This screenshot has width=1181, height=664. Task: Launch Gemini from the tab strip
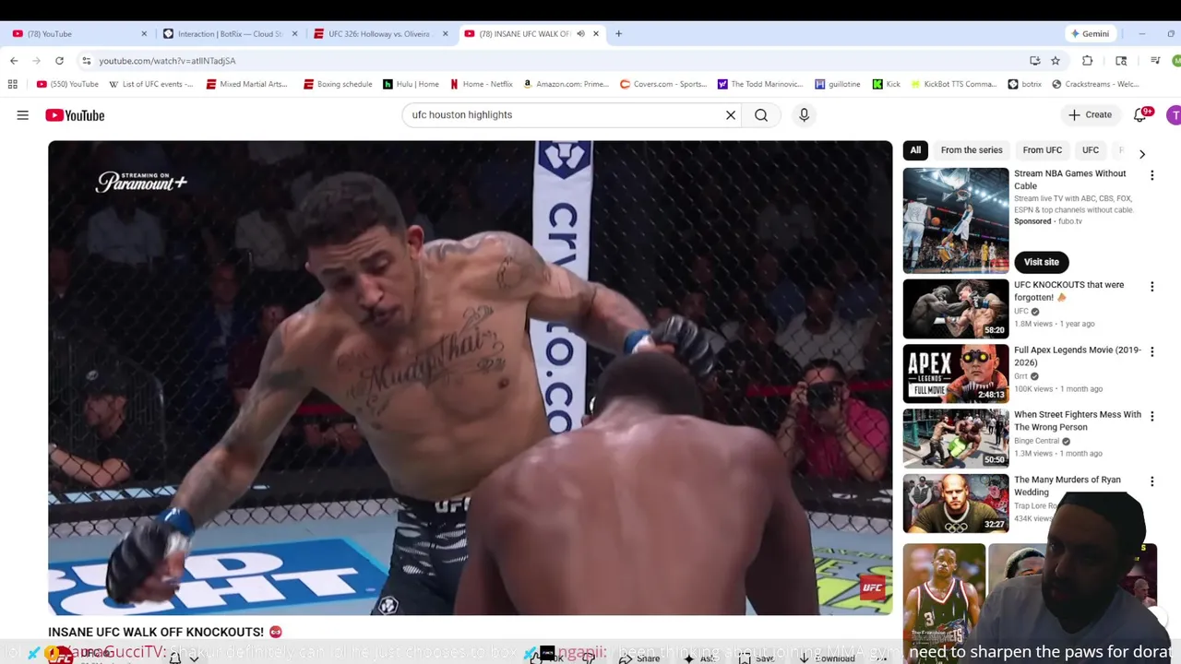pyautogui.click(x=1090, y=34)
